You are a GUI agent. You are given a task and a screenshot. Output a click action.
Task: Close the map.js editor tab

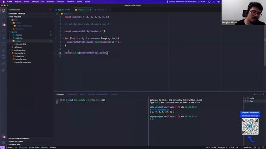click(x=91, y=10)
